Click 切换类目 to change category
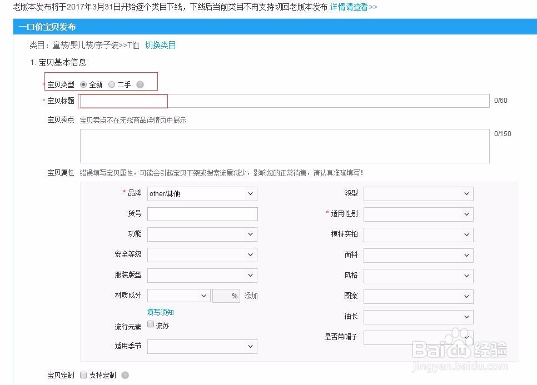 tap(161, 45)
